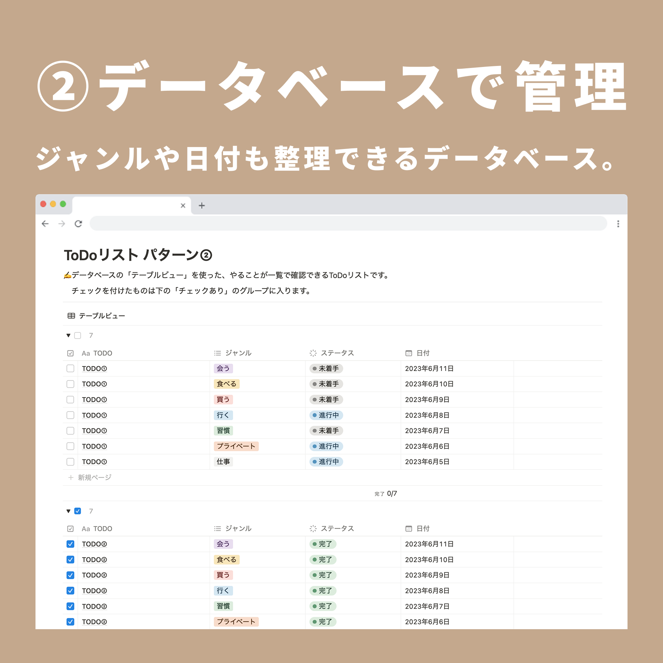Check the TODO① row with 仕事 genre

tap(70, 462)
